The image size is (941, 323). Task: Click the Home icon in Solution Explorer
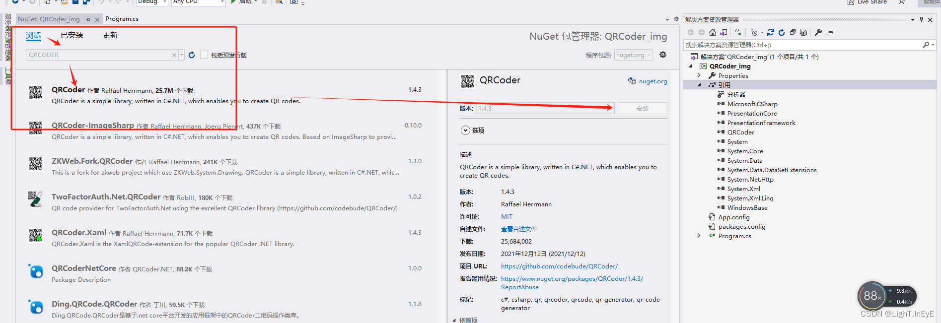[x=713, y=32]
